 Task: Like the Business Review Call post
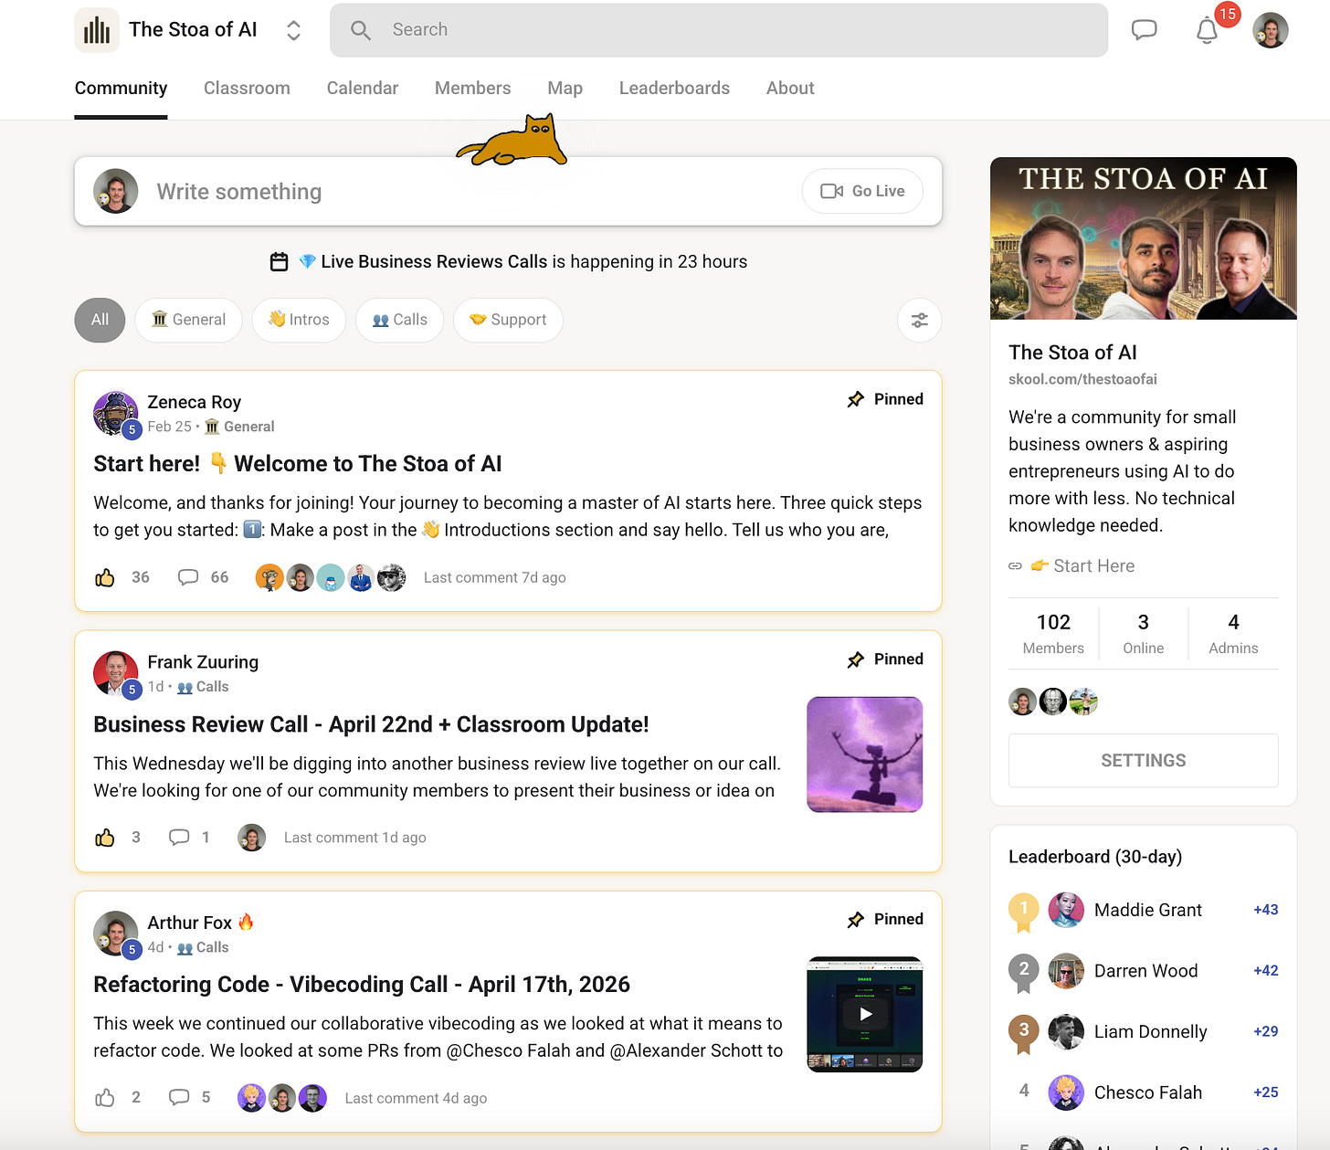pos(105,838)
